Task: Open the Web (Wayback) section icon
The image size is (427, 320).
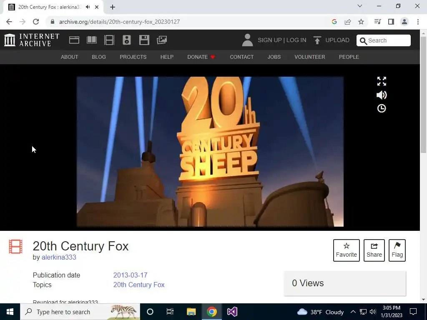Action: click(x=74, y=40)
